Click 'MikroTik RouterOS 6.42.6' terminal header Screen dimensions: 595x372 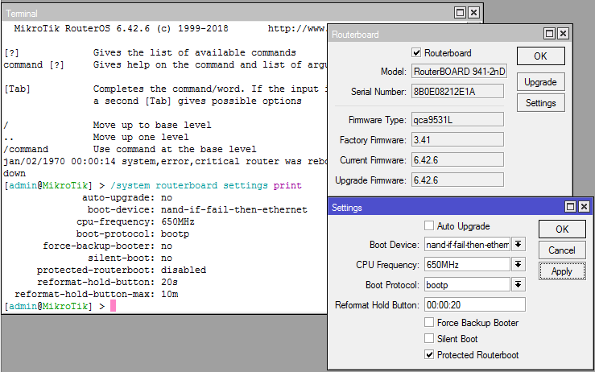coord(81,28)
